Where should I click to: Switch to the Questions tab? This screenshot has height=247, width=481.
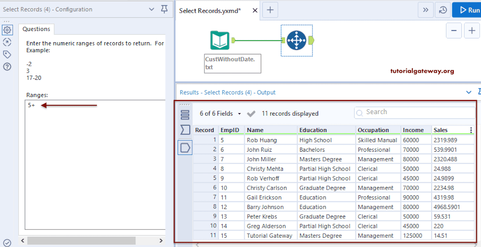click(38, 29)
